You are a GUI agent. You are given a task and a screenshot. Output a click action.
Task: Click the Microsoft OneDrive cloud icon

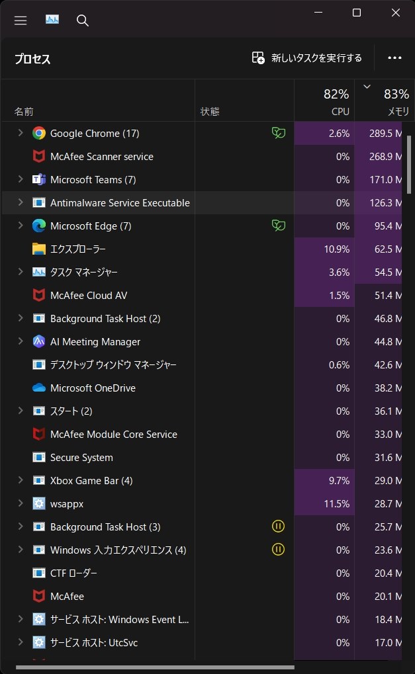point(39,388)
